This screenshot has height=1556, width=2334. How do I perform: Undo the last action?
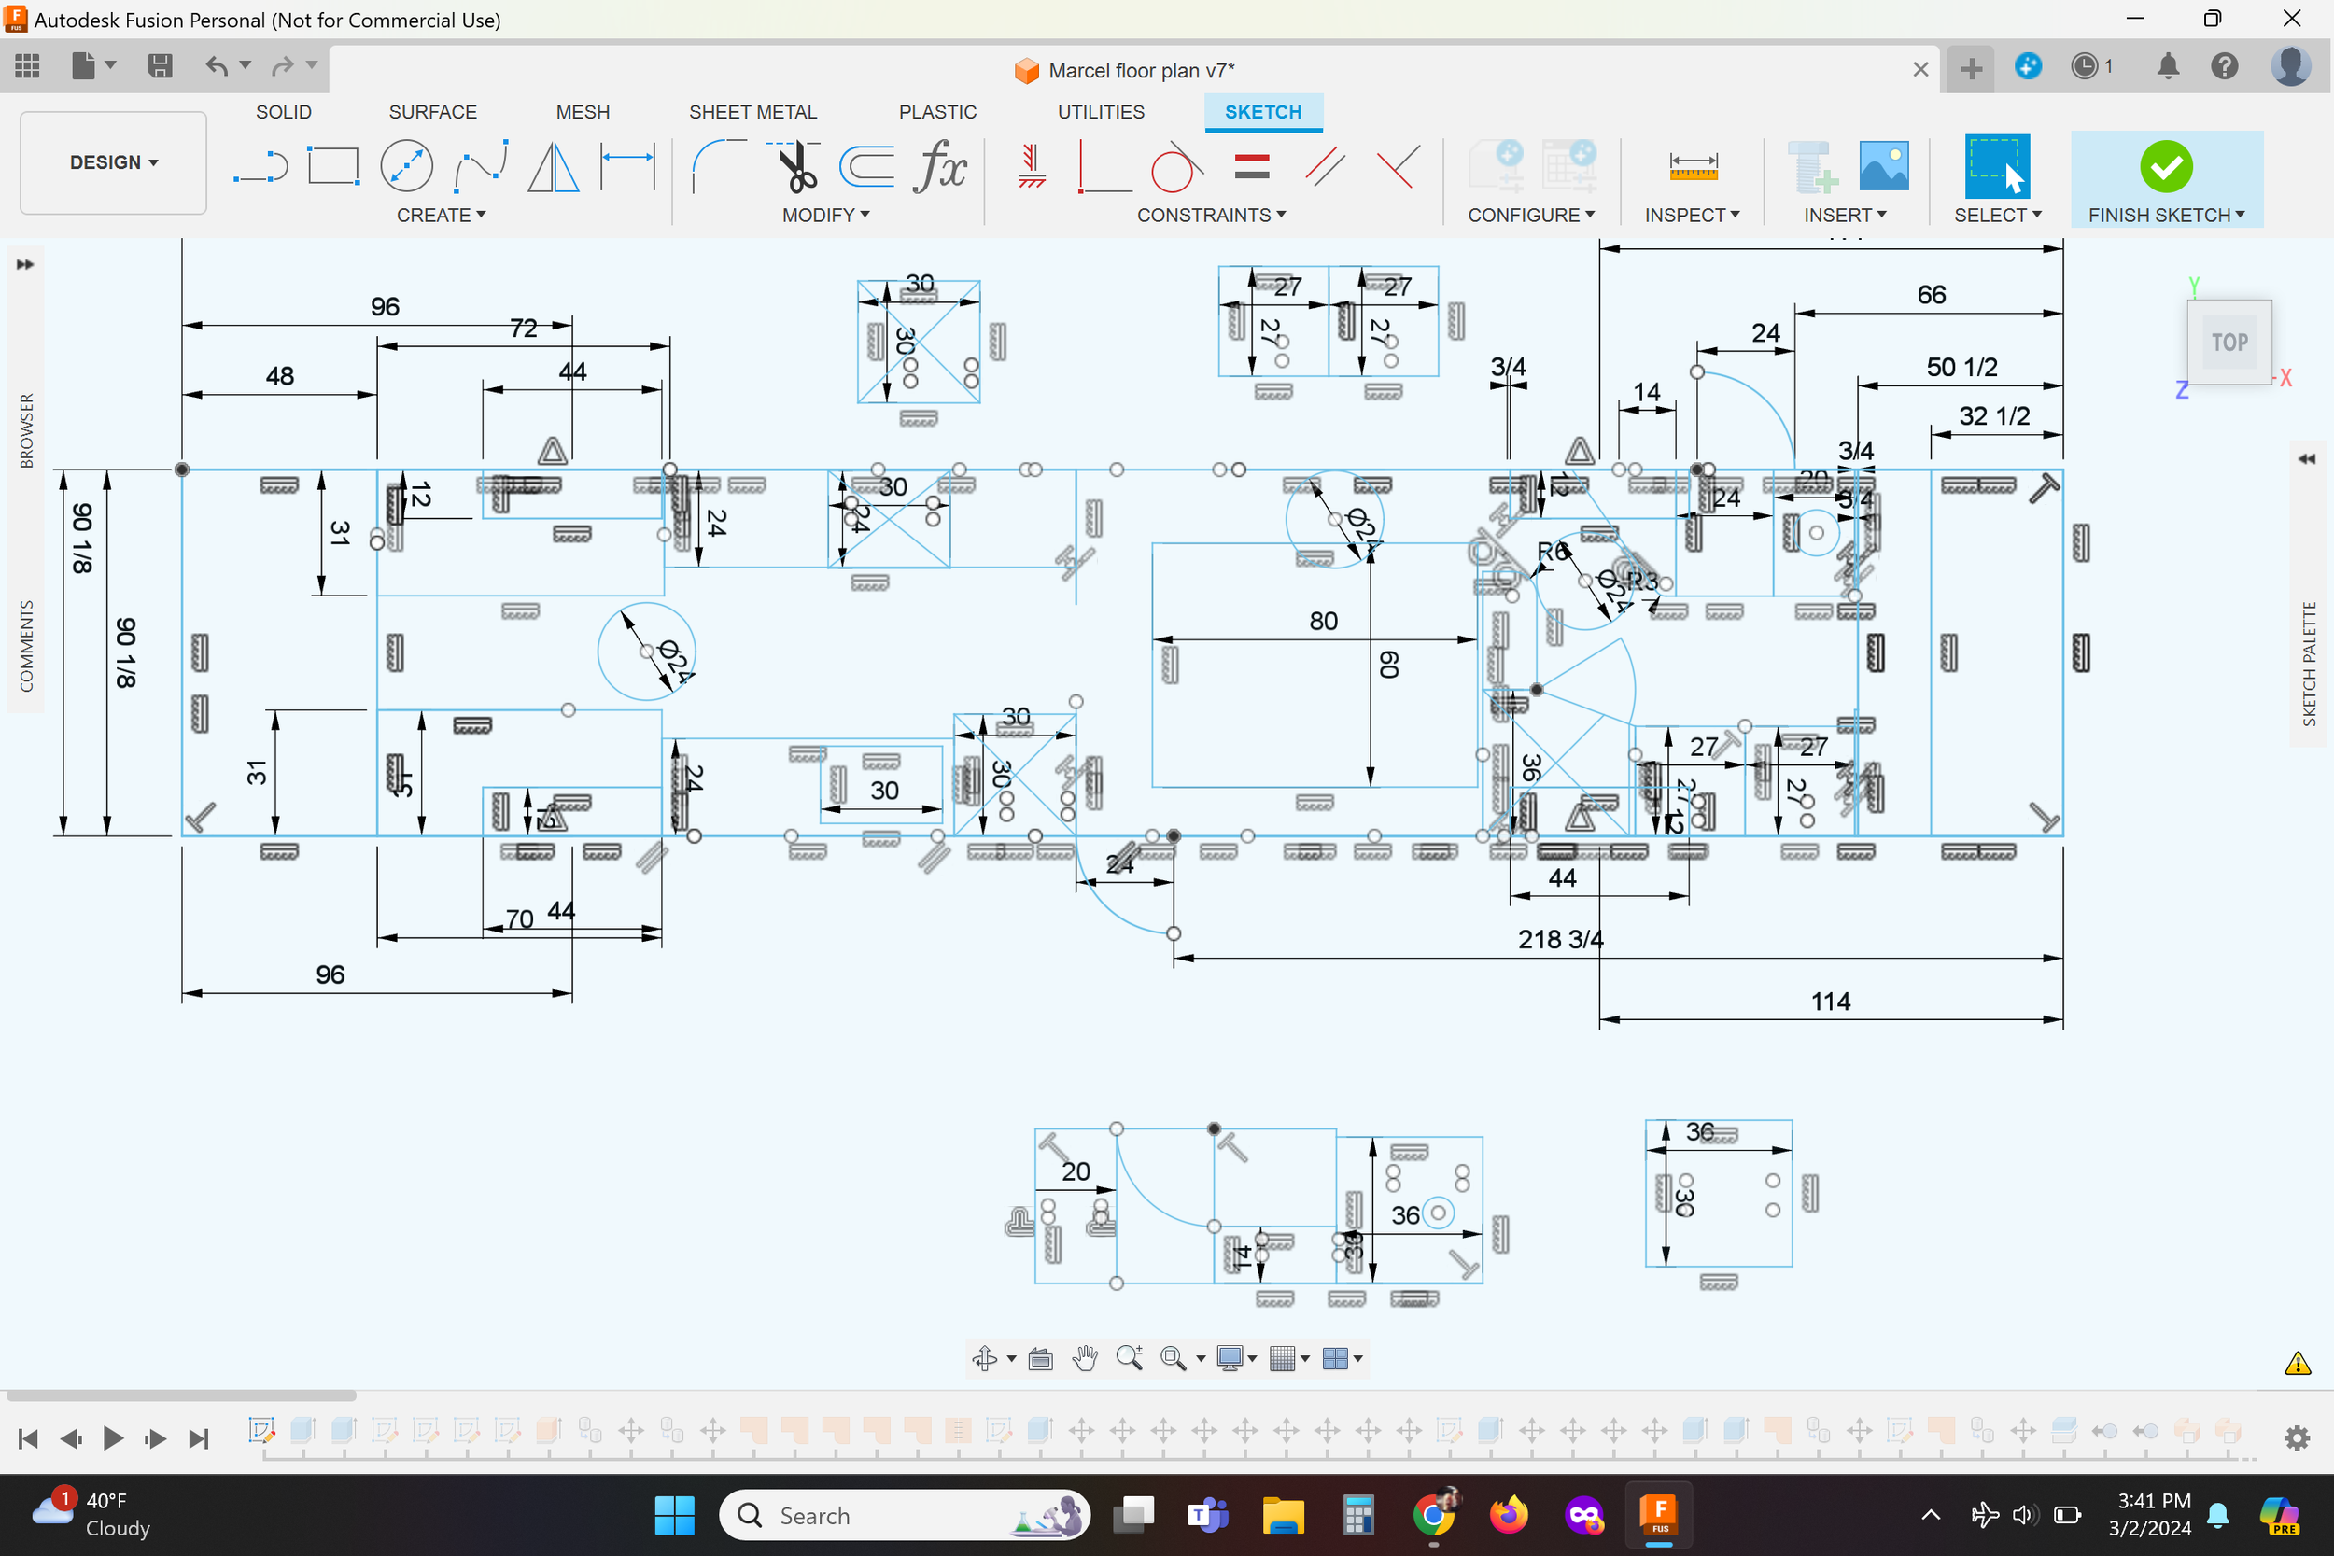pos(217,66)
